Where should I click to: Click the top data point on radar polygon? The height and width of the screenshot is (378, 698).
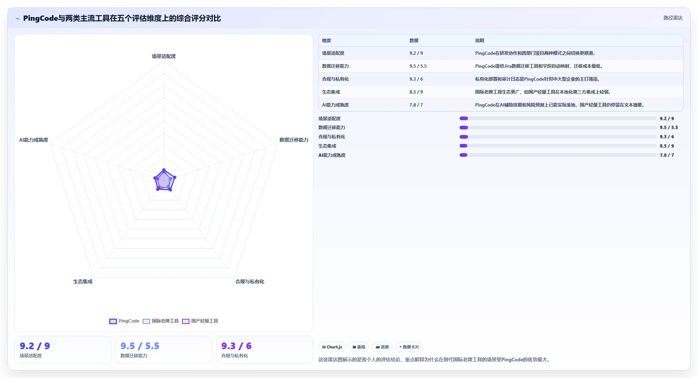164,170
